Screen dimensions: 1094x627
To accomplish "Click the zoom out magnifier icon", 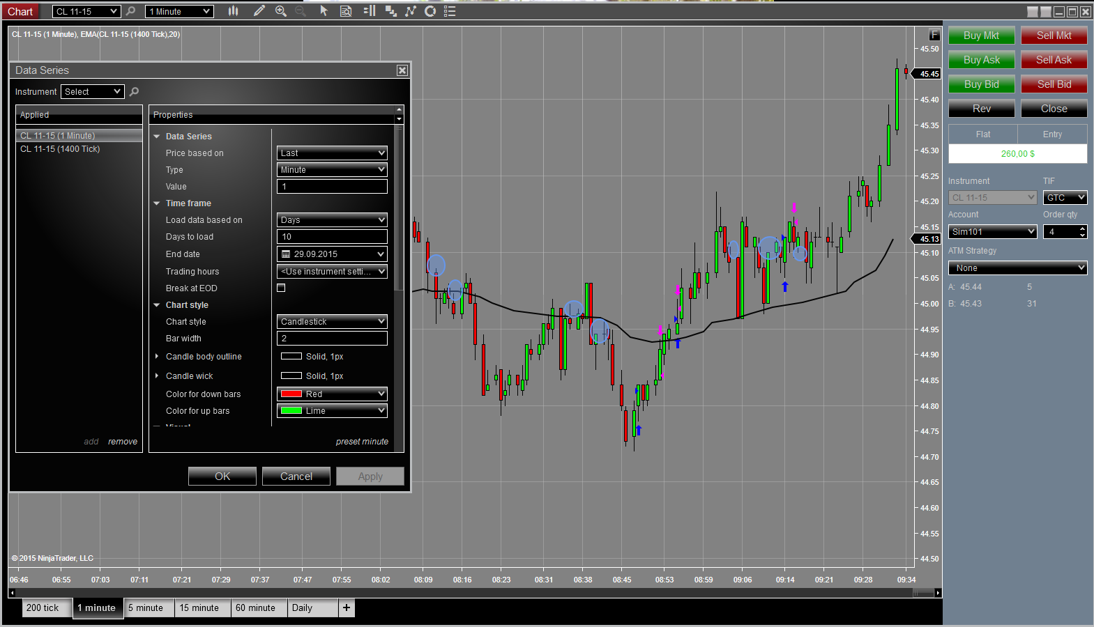I will [301, 11].
